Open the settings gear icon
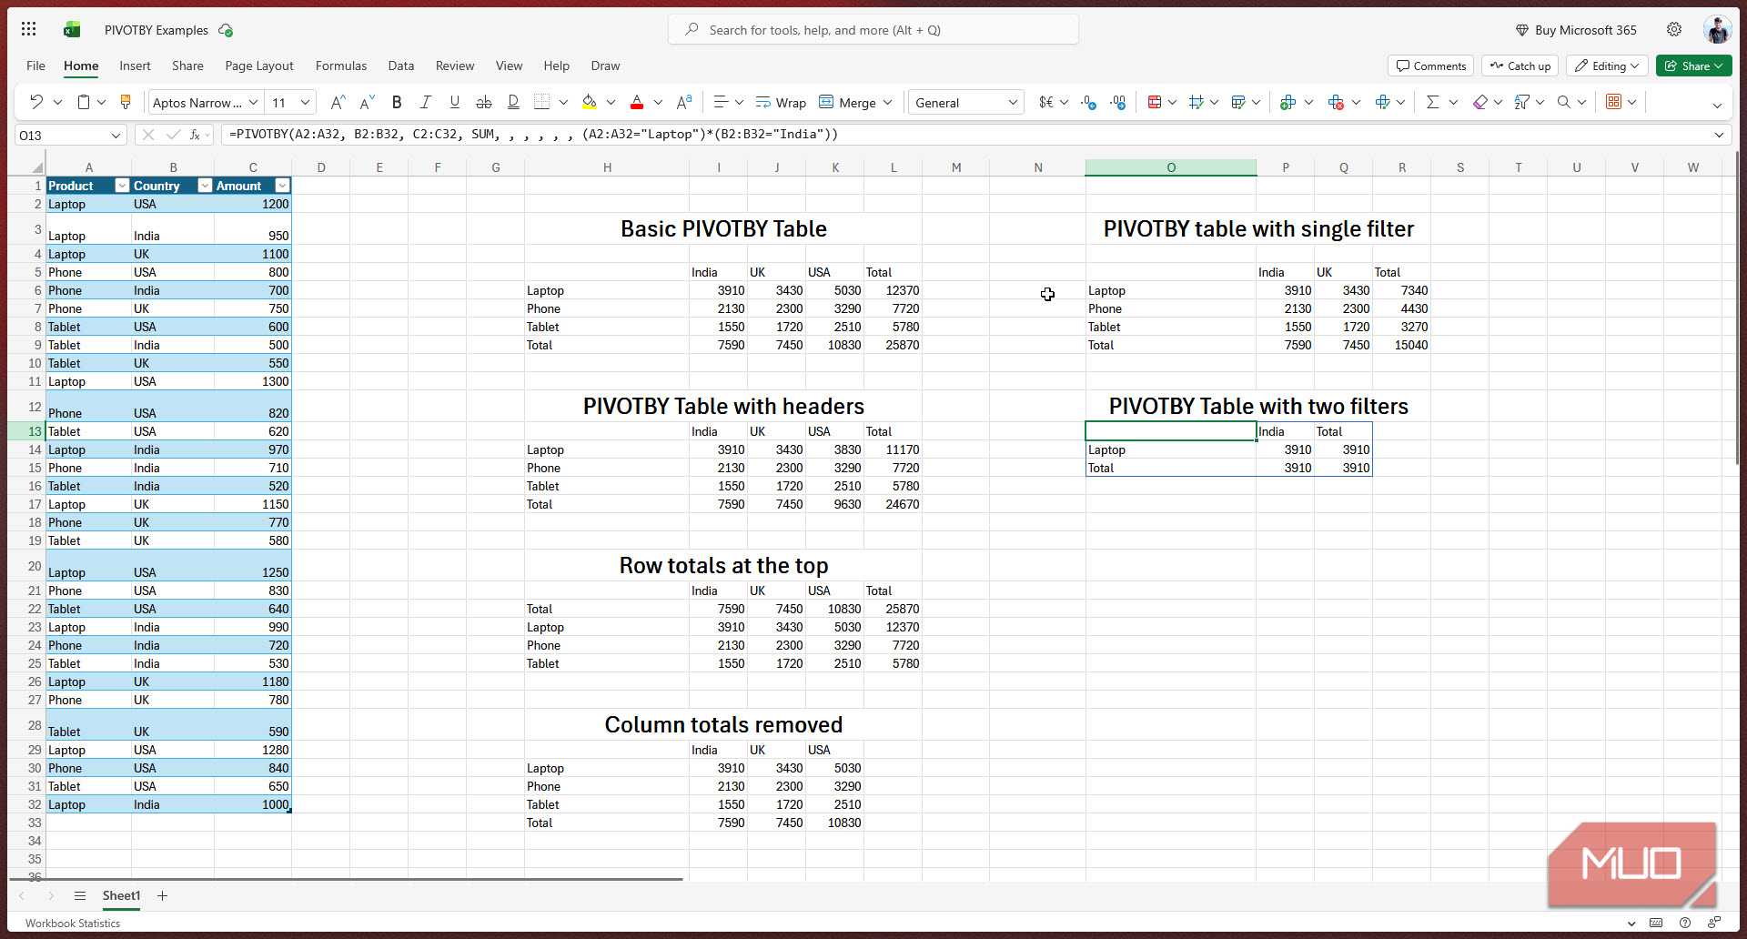Image resolution: width=1747 pixels, height=939 pixels. (1674, 29)
